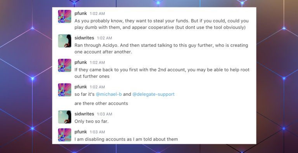Click the pfunk username above the 2nd account message
Screen dimensions: 298x153
click(x=81, y=62)
